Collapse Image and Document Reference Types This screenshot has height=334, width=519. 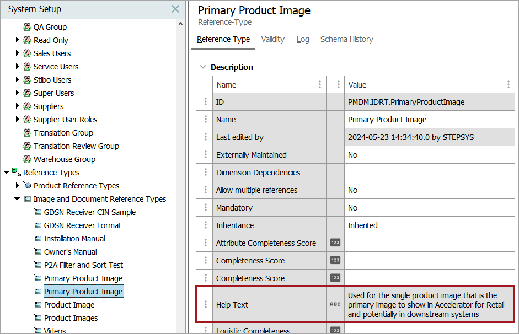click(x=18, y=199)
